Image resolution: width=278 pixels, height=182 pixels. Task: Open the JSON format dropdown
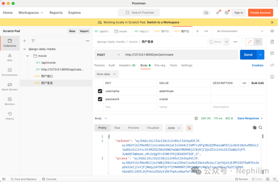[173, 128]
